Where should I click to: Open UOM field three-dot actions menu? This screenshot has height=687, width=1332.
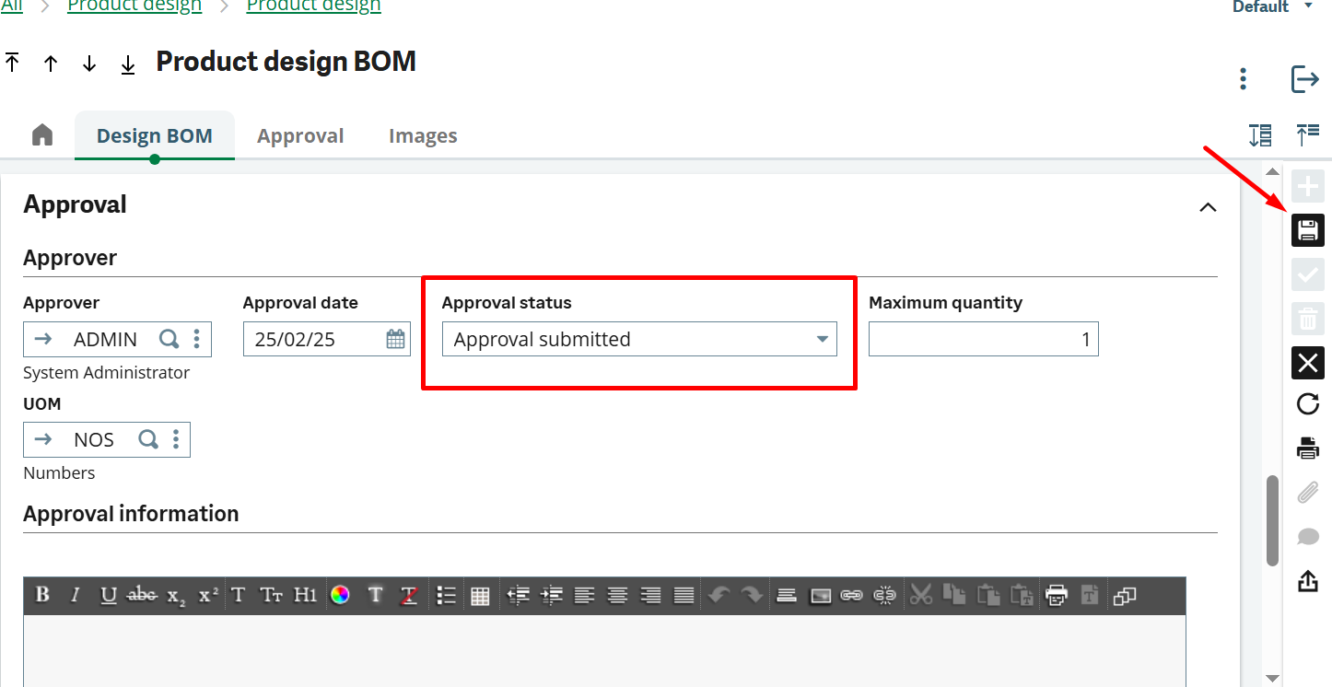pyautogui.click(x=175, y=439)
